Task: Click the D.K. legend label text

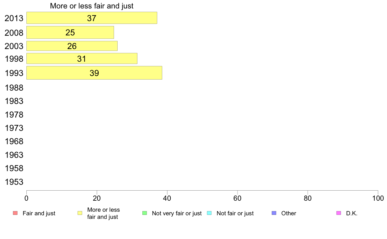Action: 352,213
